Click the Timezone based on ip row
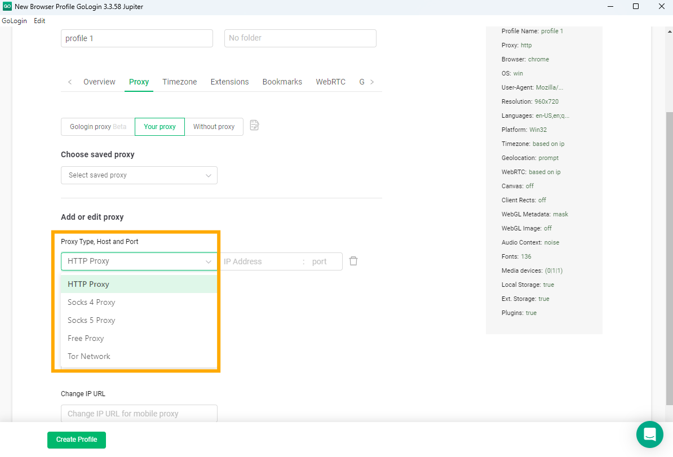Screen dimensions: 673x457 pyautogui.click(x=533, y=144)
